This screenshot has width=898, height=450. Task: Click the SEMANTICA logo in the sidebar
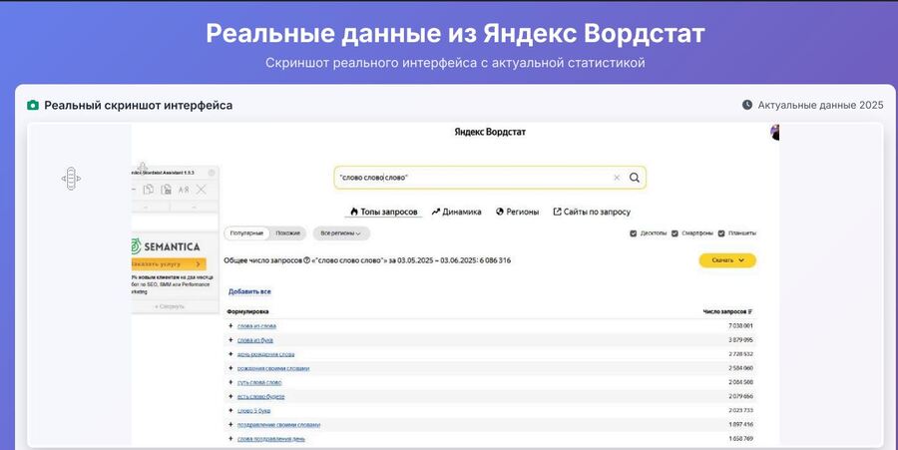166,246
